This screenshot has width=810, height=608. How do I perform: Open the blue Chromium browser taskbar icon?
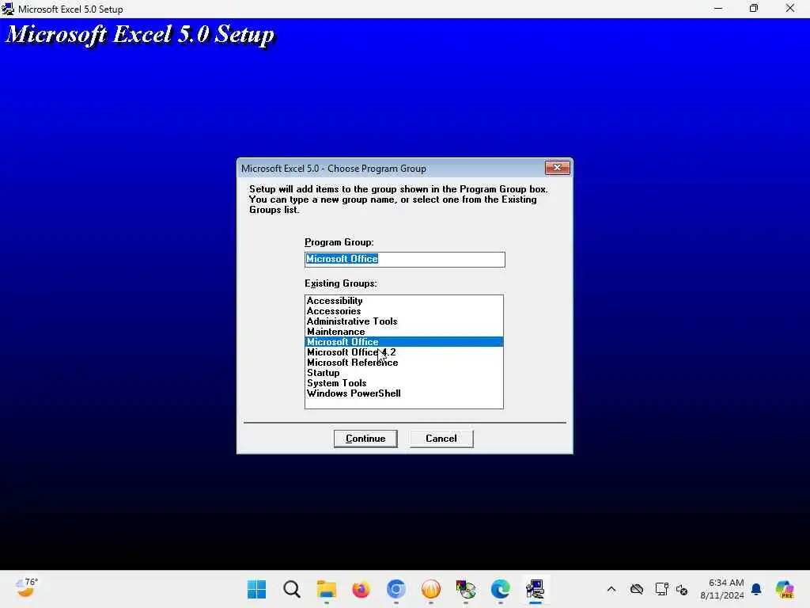[x=396, y=589]
